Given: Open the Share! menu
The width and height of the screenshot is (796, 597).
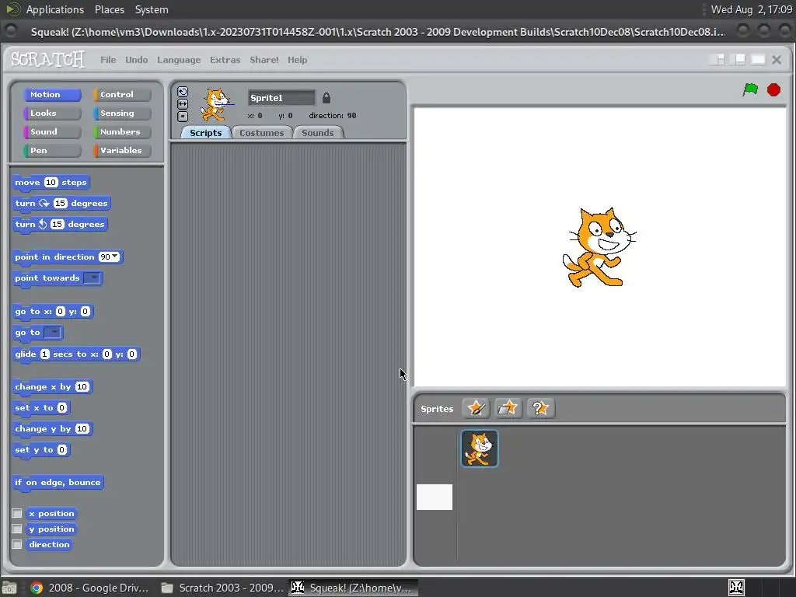Looking at the screenshot, I should pos(264,59).
